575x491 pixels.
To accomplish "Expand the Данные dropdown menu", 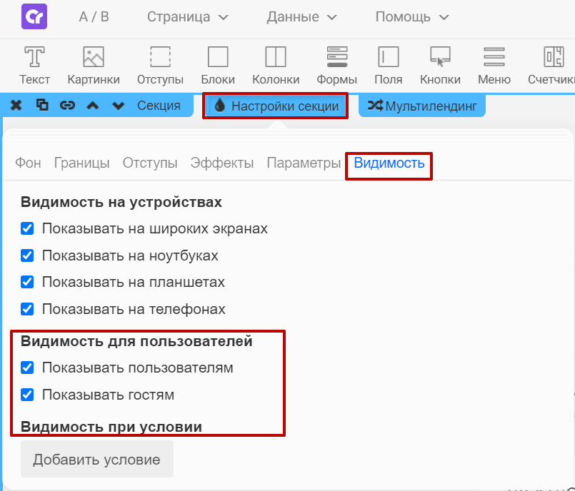I will (301, 17).
